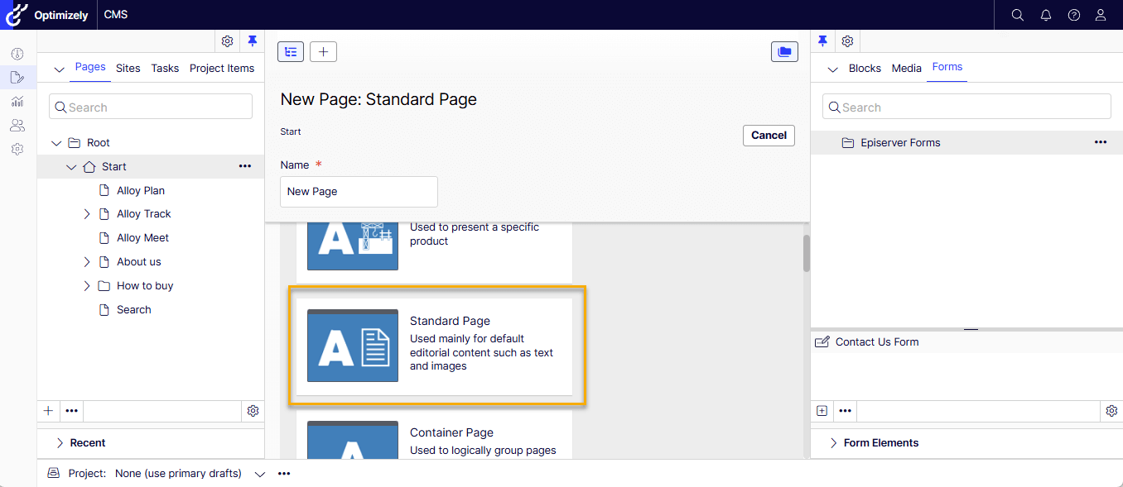Screen dimensions: 1123x487
Task: Click the page Name input field
Action: pos(359,192)
